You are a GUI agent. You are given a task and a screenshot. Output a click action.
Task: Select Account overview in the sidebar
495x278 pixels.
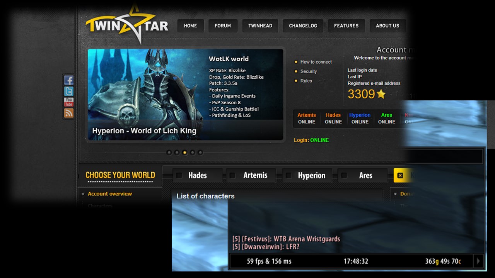point(110,194)
